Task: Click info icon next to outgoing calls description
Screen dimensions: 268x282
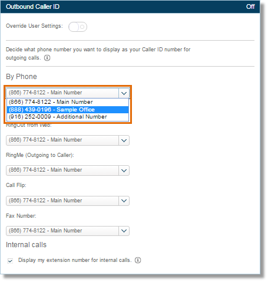Action: coord(47,58)
